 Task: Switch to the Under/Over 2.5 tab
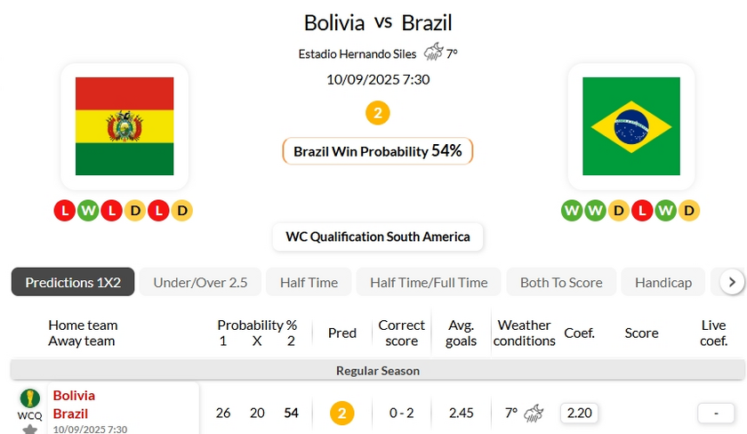click(200, 282)
